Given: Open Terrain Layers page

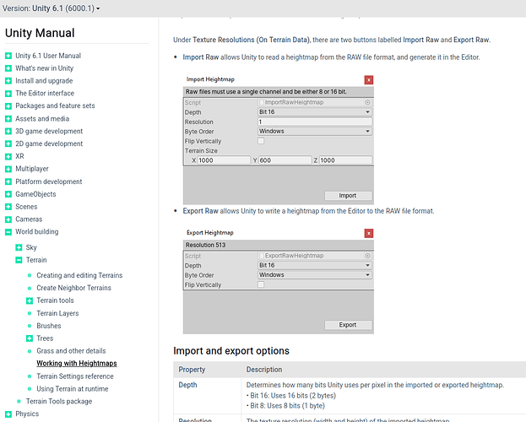Looking at the screenshot, I should click(57, 313).
